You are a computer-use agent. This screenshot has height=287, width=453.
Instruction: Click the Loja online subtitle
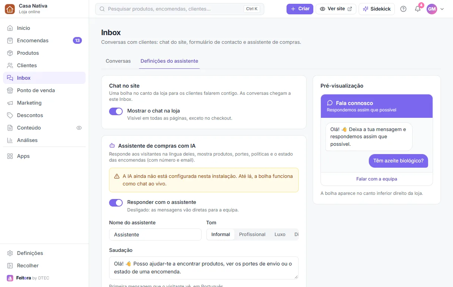tap(29, 12)
